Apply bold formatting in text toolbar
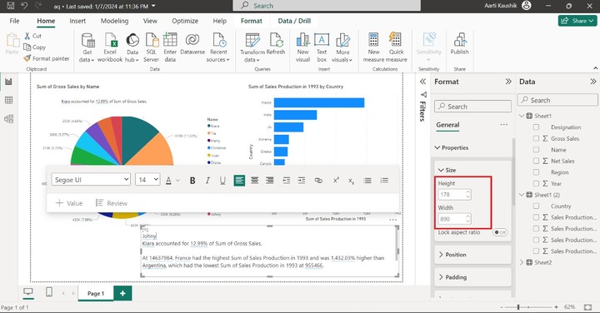The width and height of the screenshot is (600, 313). (x=192, y=181)
